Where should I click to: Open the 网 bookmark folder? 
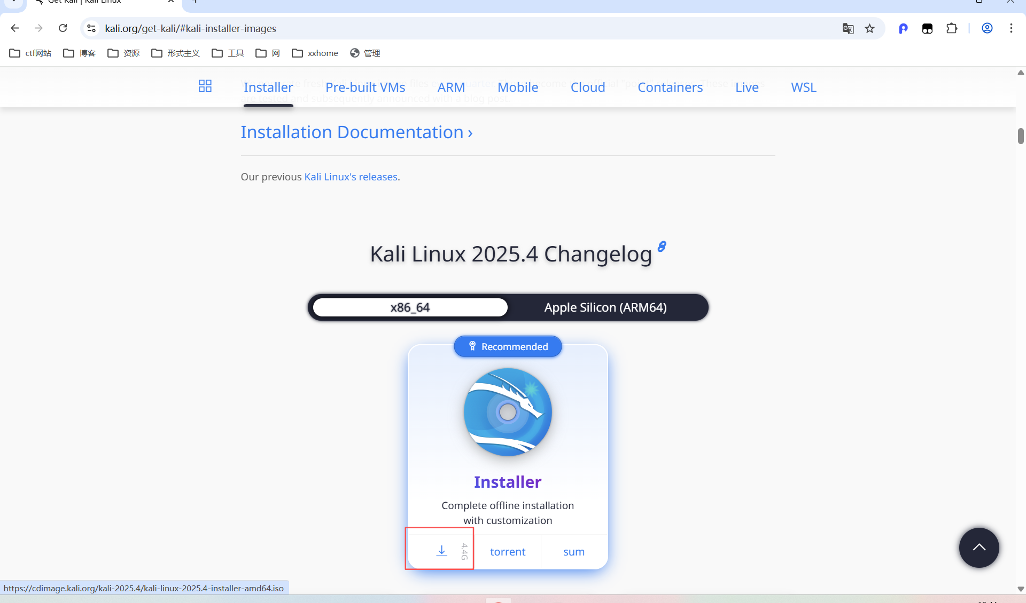268,53
